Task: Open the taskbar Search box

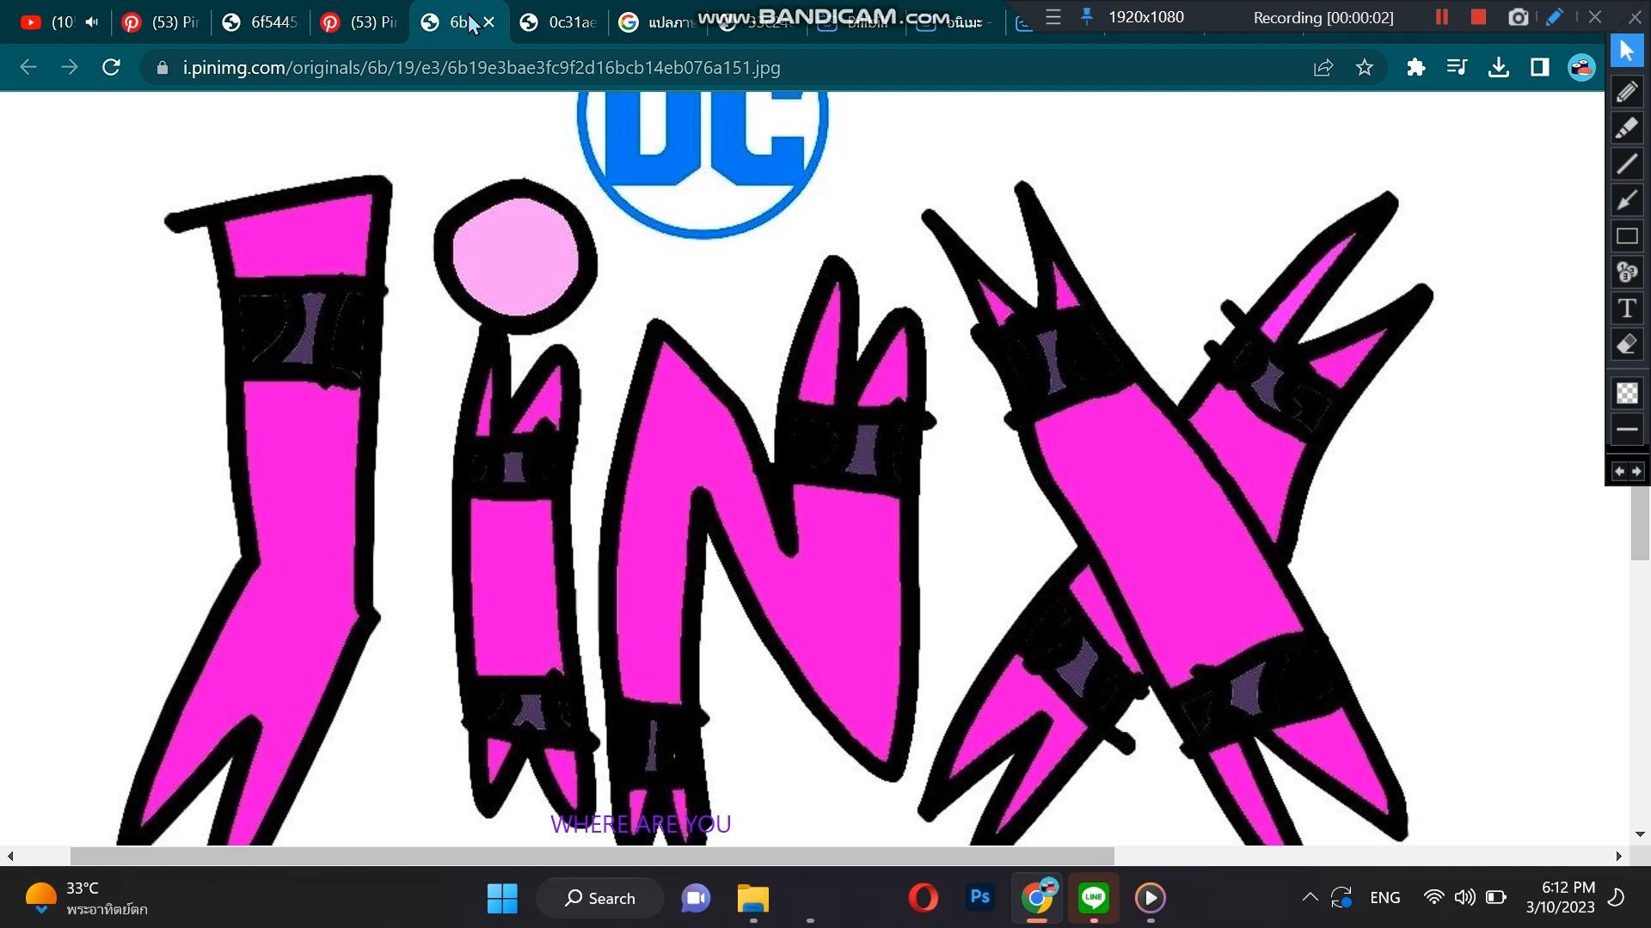Action: pyautogui.click(x=600, y=898)
